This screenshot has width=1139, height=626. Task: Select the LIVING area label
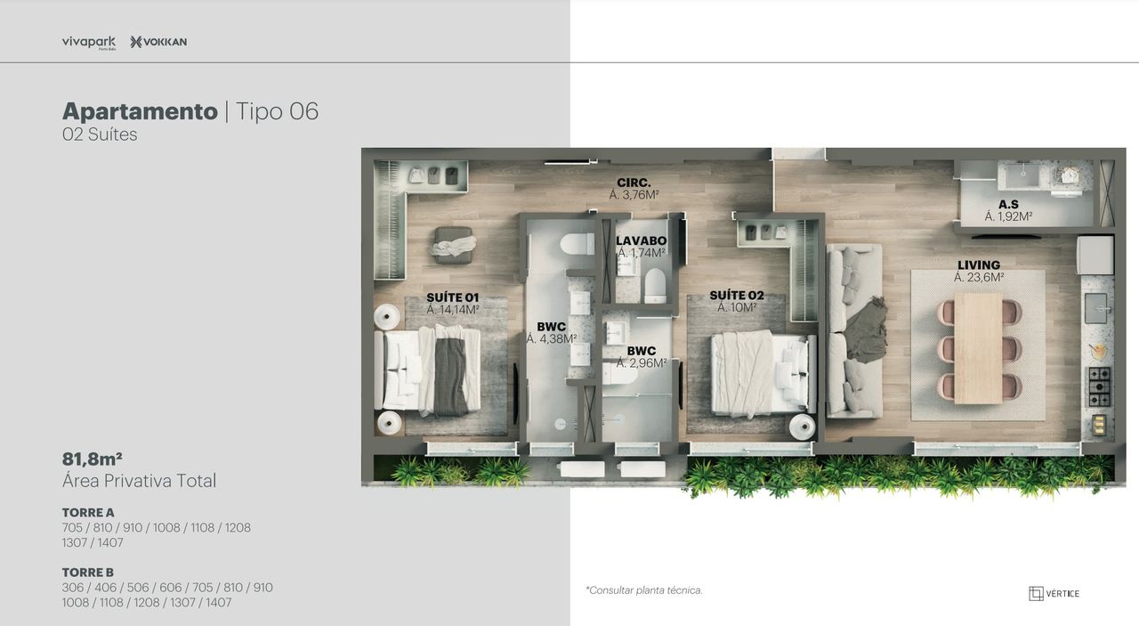click(979, 265)
